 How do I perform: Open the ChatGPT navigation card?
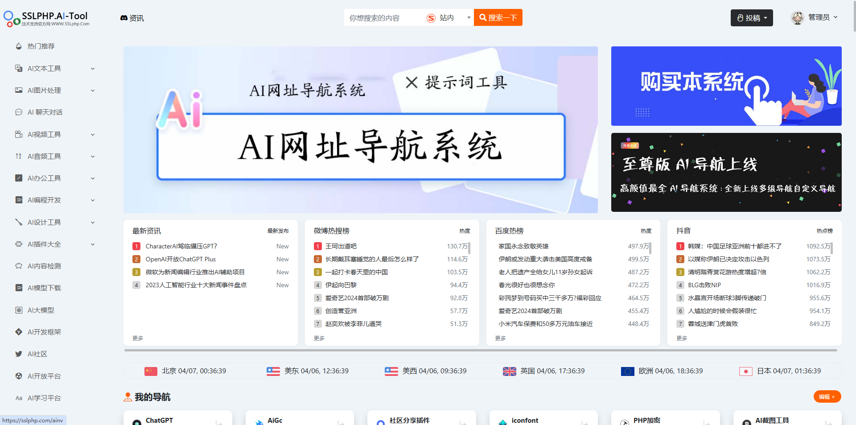pos(178,418)
